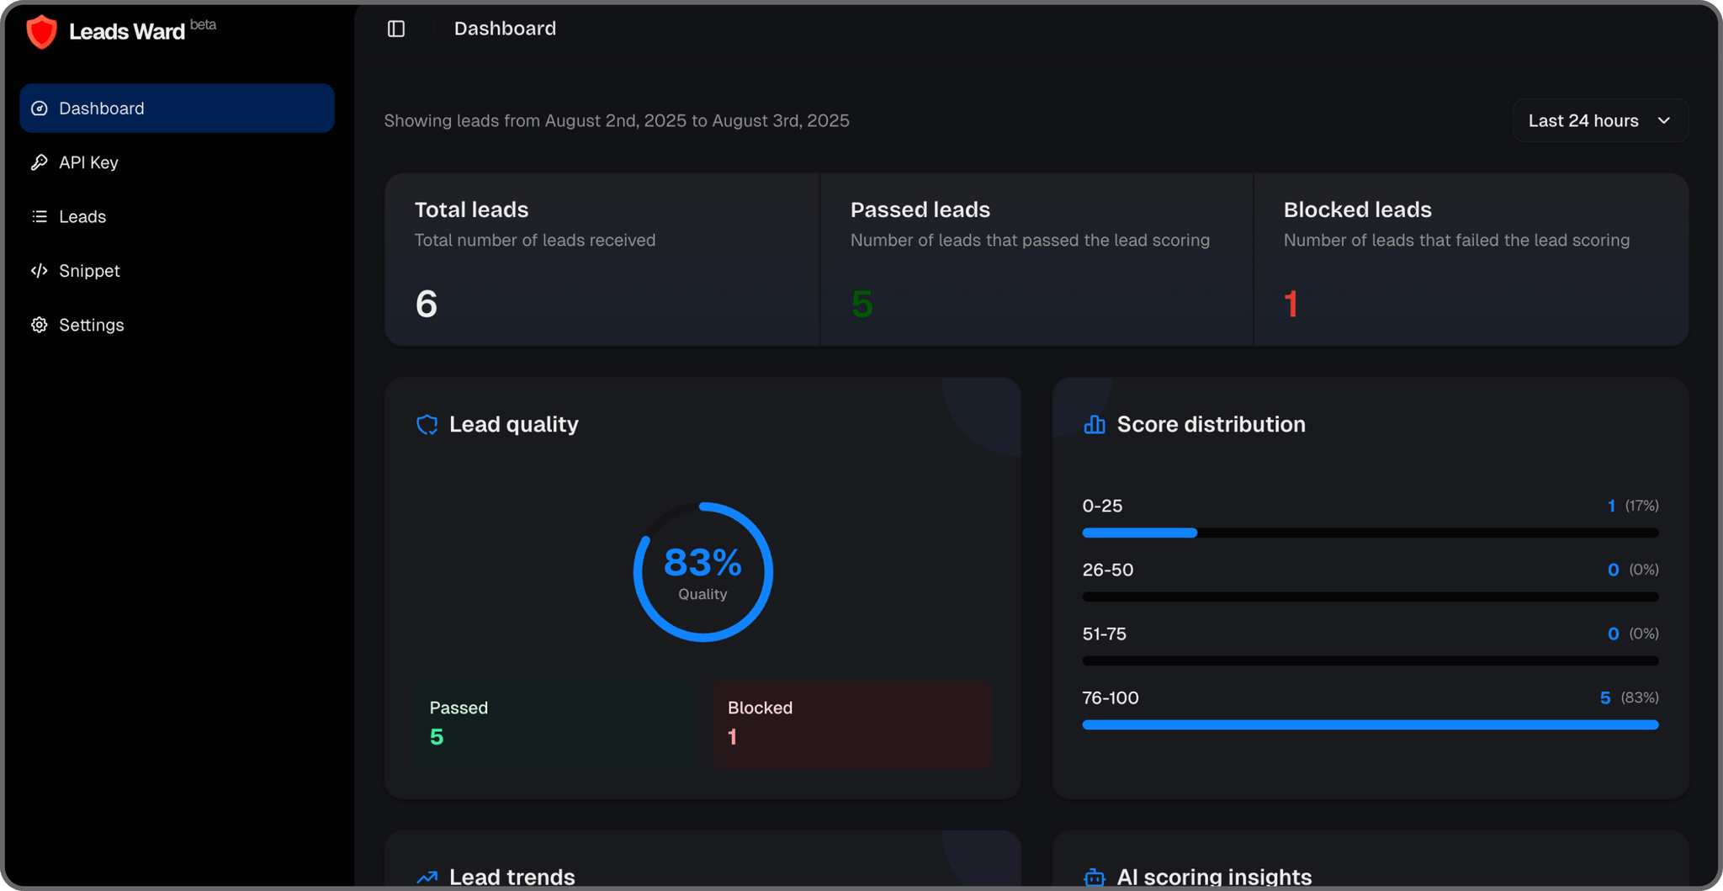Image resolution: width=1723 pixels, height=891 pixels.
Task: Click the Leads Ward shield logo
Action: click(x=41, y=31)
